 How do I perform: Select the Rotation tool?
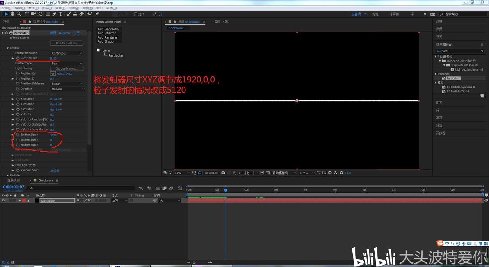point(27,14)
